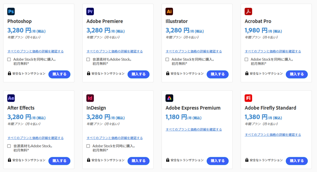Click the Adobe Firefly Fi icon
Screen dimensions: 317x172
[249, 98]
